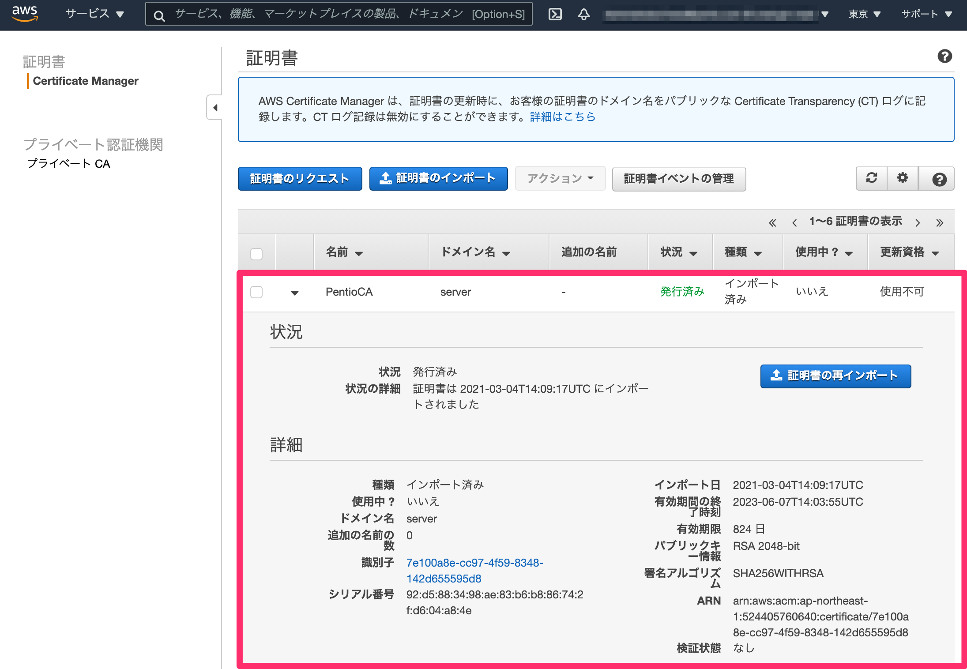
Task: Open the サービス dropdown menu
Action: (95, 14)
